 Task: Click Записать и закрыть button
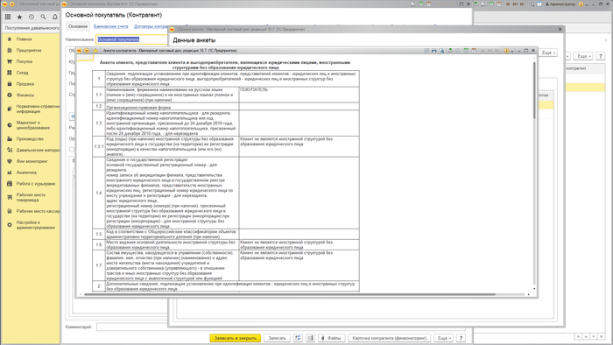(236, 338)
